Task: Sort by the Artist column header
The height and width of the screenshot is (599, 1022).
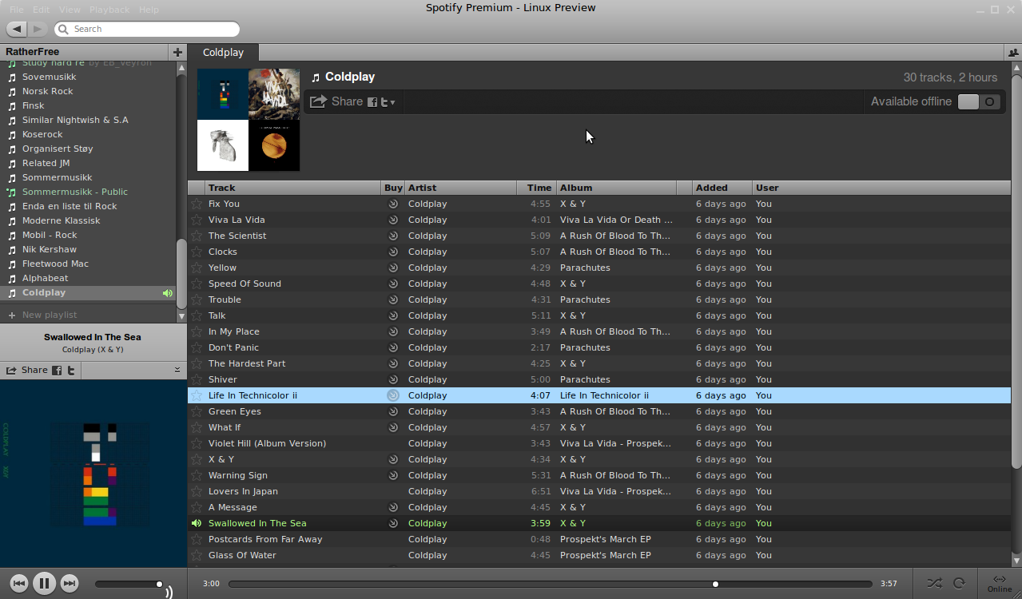Action: pos(460,188)
